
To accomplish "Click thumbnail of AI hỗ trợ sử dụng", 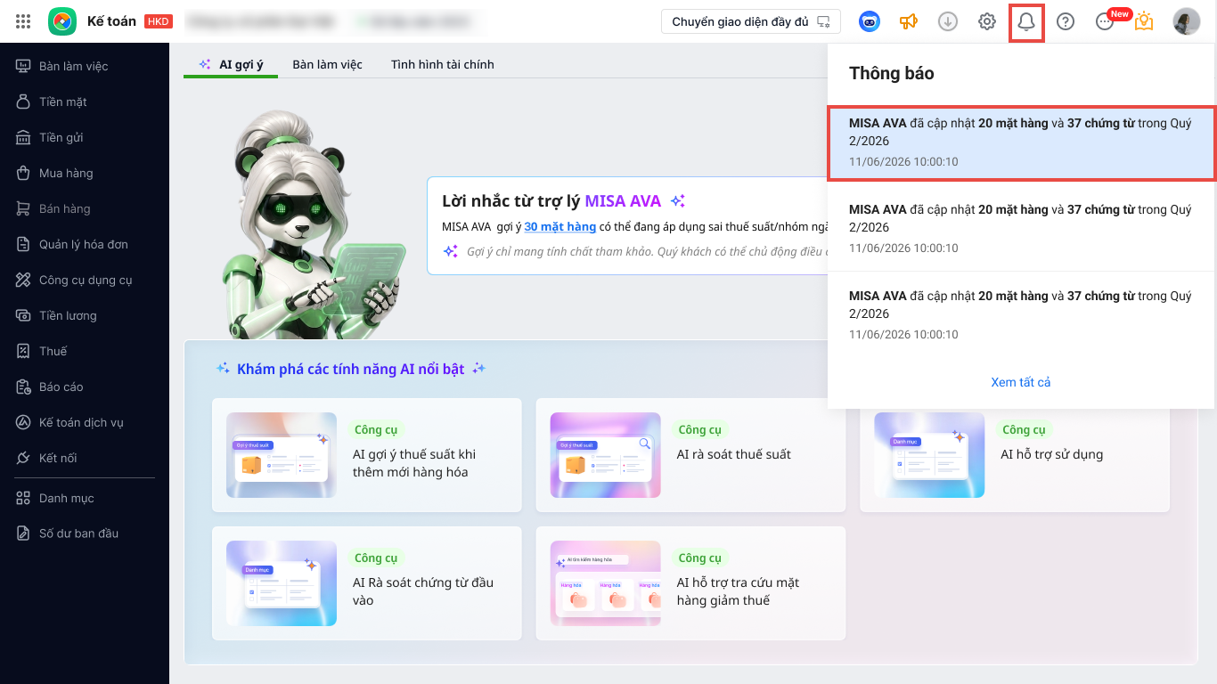I will [929, 455].
